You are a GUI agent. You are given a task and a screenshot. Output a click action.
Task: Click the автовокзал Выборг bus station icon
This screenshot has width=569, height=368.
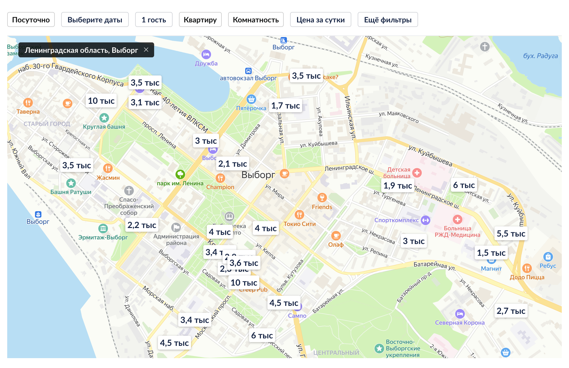coord(248,71)
